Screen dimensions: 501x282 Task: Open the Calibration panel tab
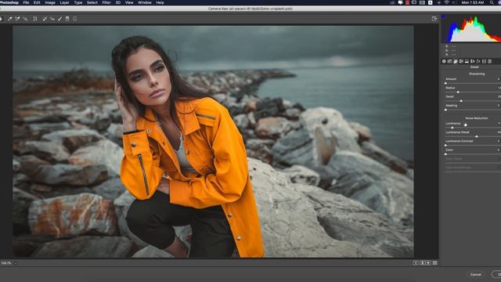click(484, 61)
